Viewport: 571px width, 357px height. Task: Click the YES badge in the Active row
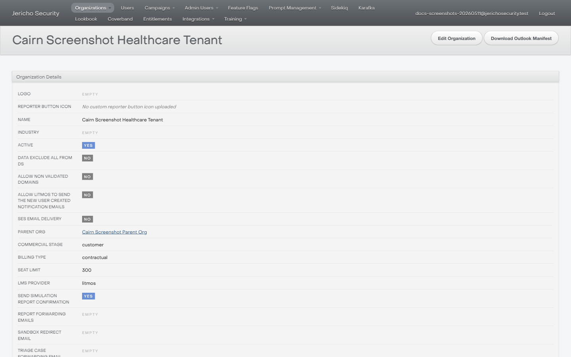(x=88, y=146)
